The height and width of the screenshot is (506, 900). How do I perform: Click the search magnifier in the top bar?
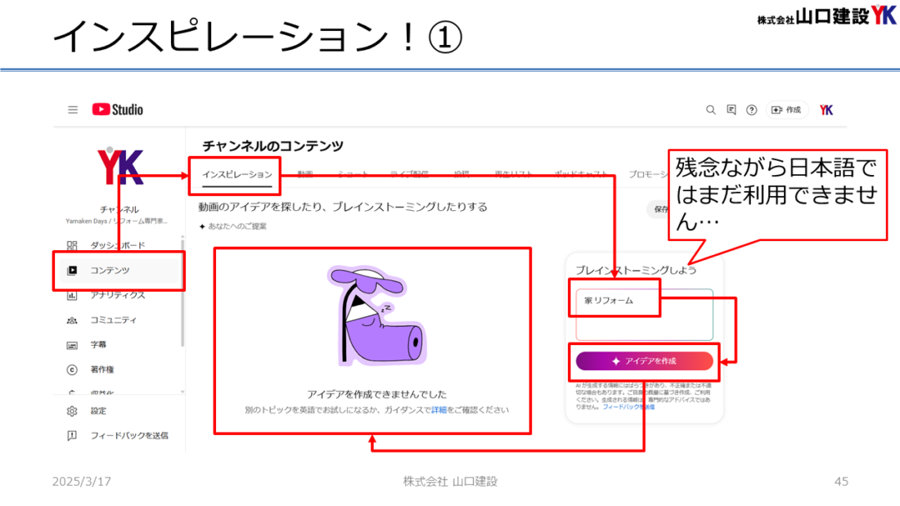pyautogui.click(x=711, y=110)
